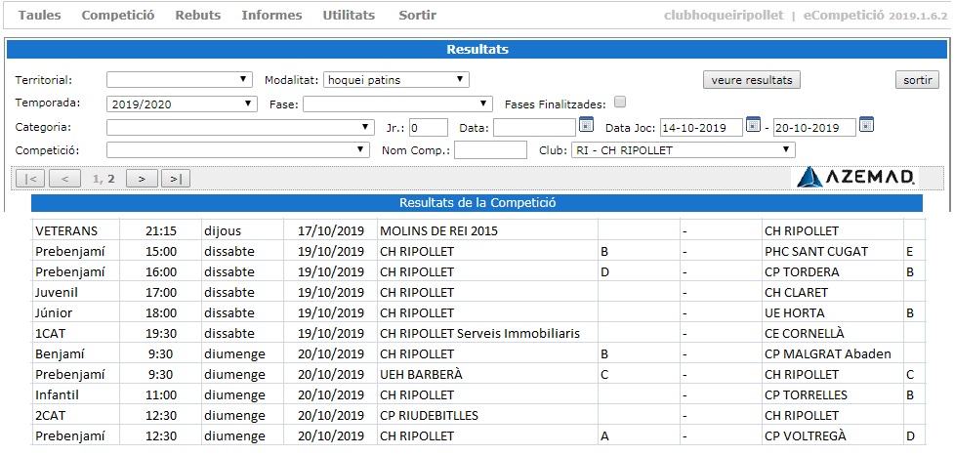Click the 1CAT category cell
This screenshot has width=954, height=455.
[75, 333]
